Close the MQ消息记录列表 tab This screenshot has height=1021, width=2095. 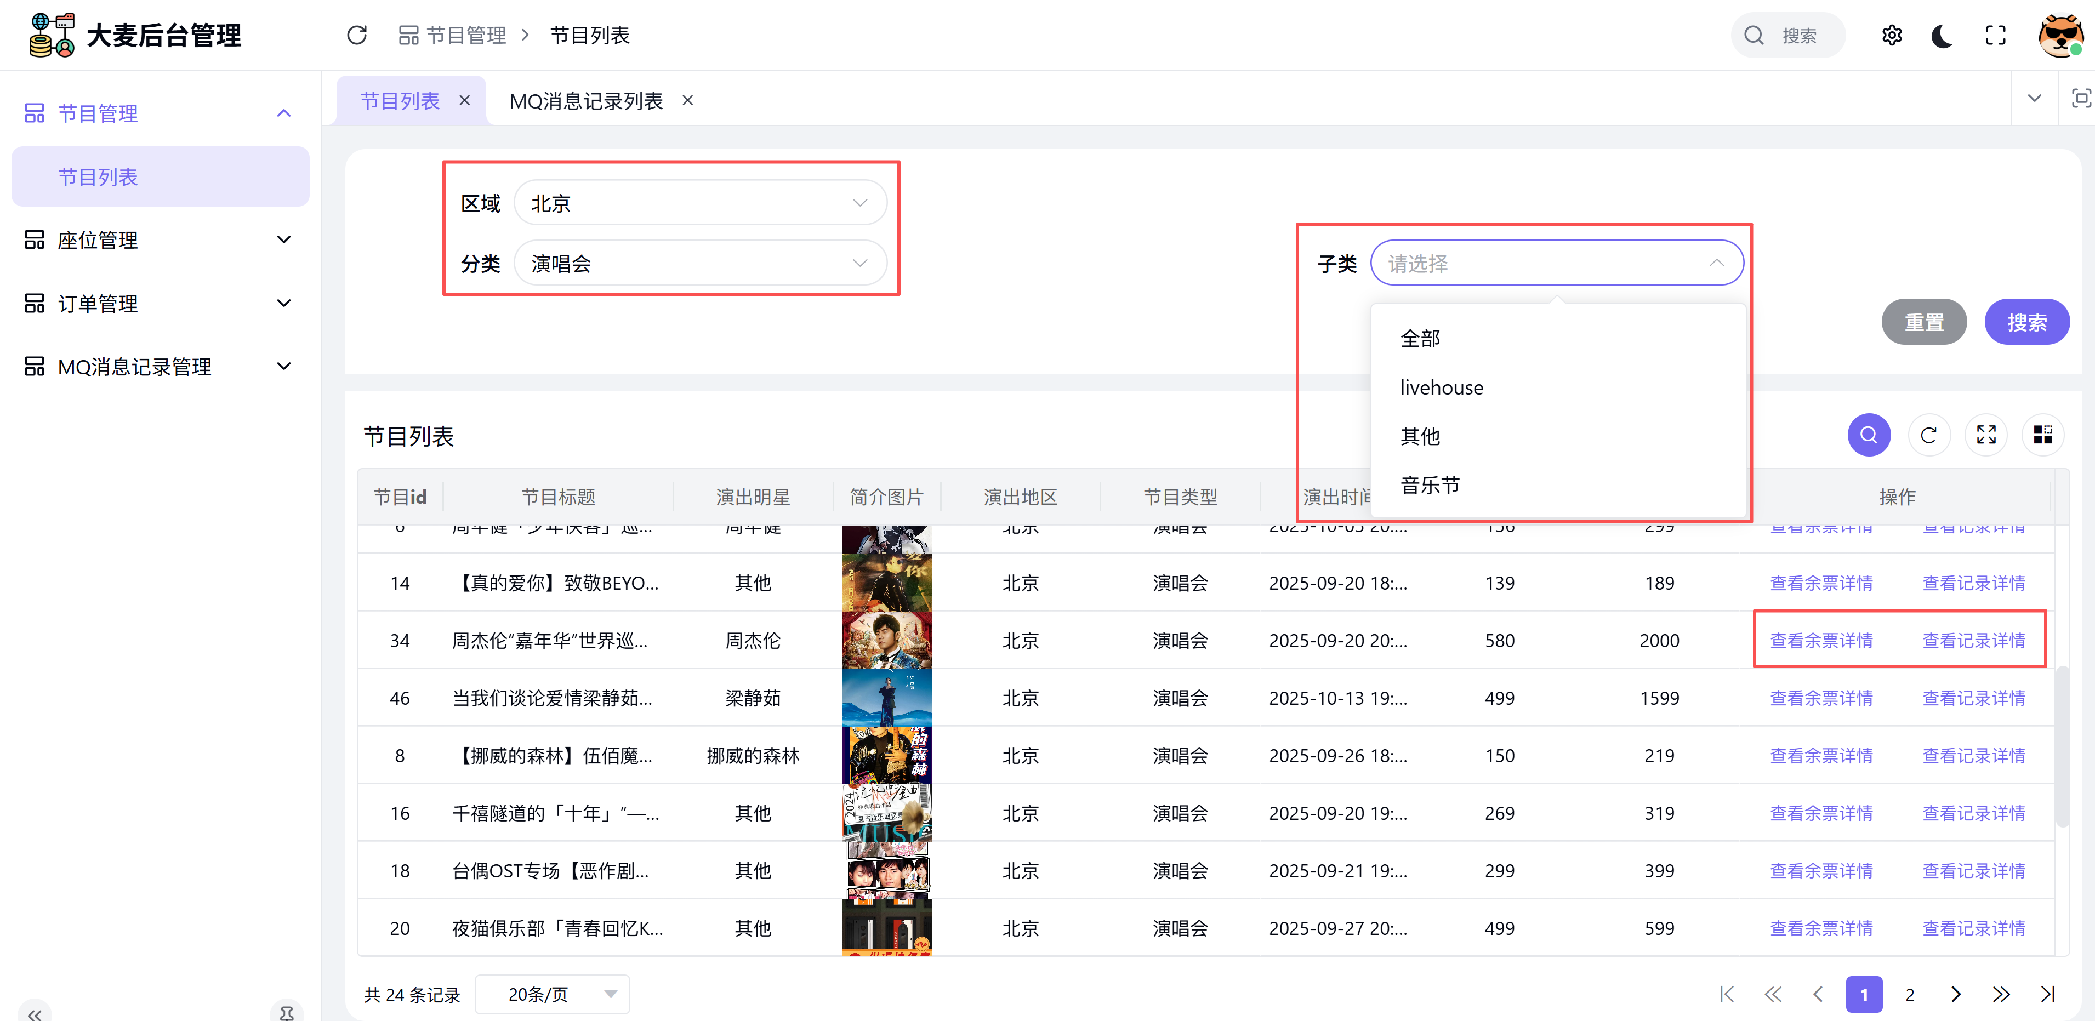click(x=687, y=101)
